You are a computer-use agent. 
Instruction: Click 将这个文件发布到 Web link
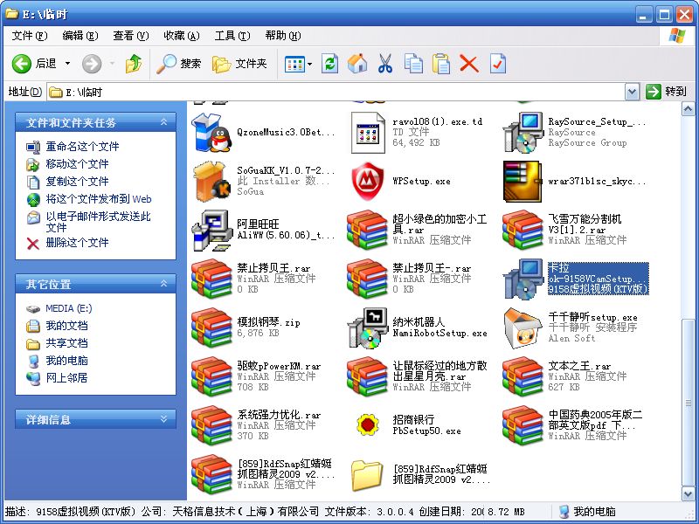point(99,199)
